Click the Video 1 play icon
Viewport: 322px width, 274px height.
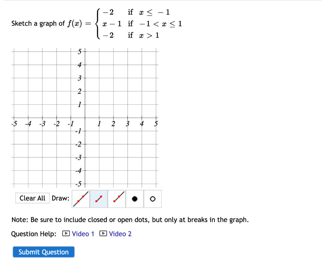pos(66,234)
